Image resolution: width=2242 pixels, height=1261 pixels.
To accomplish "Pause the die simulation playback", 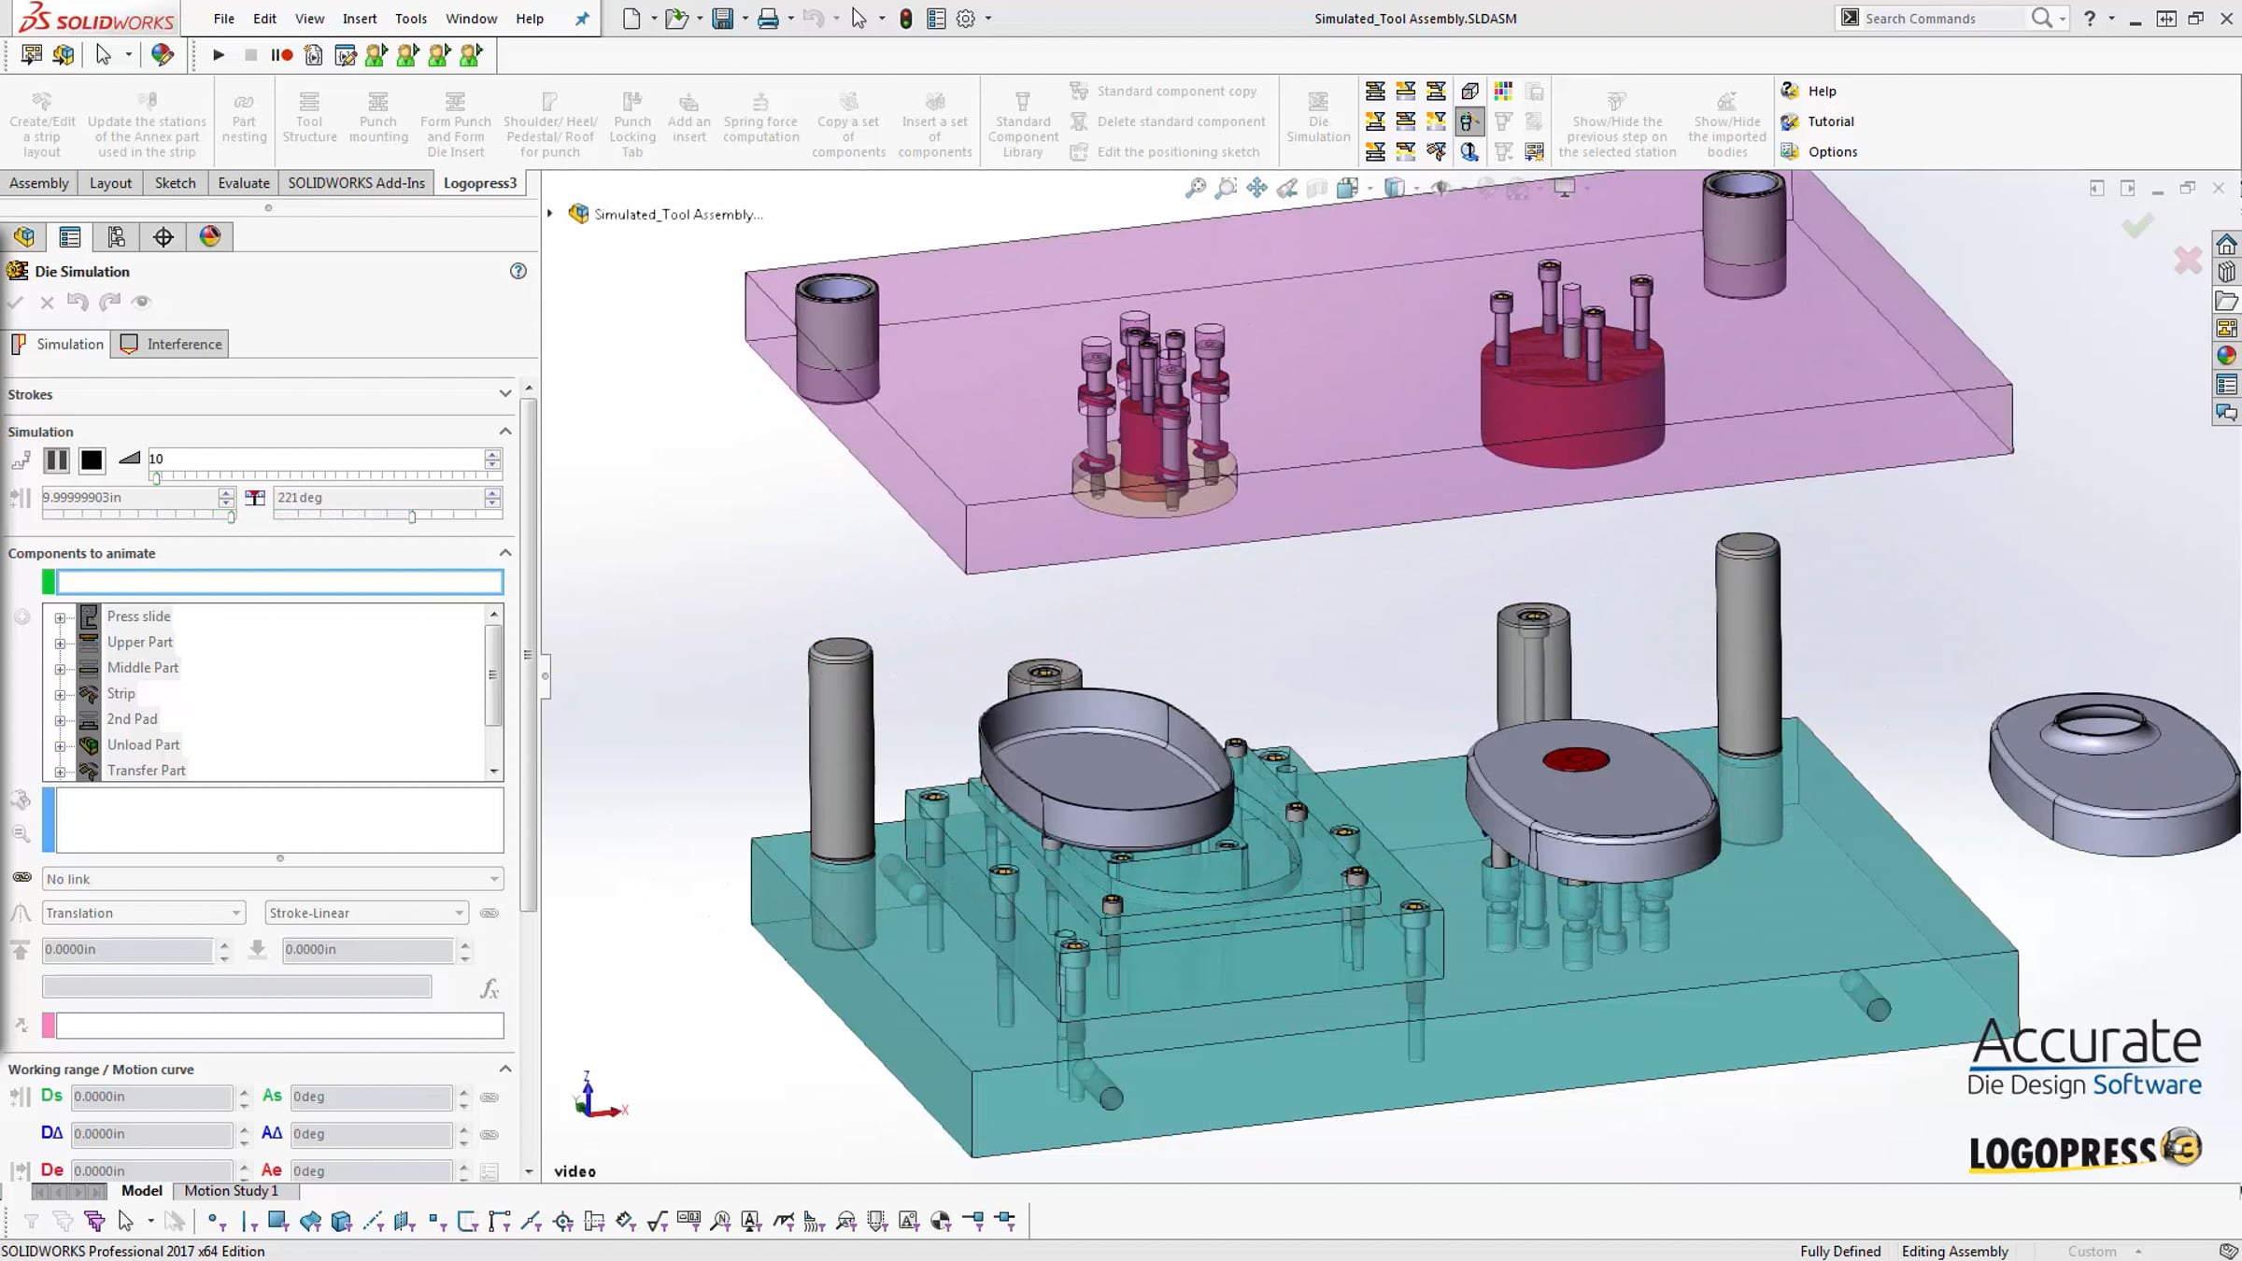I will pyautogui.click(x=57, y=460).
